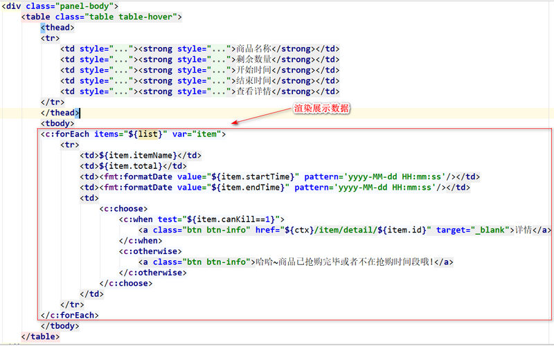Expand folded strong style on 商品名称 line
Screen dimensions: 554x346
[x=219, y=48]
